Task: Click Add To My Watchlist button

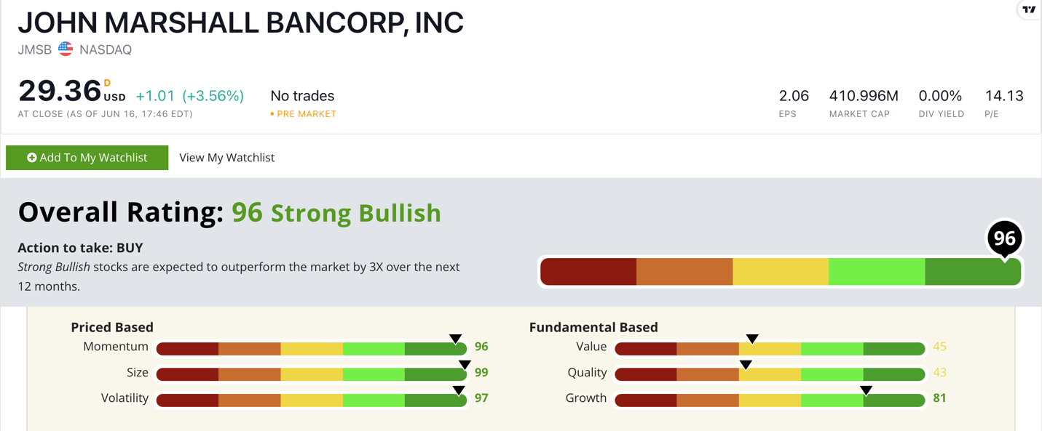Action: click(87, 158)
